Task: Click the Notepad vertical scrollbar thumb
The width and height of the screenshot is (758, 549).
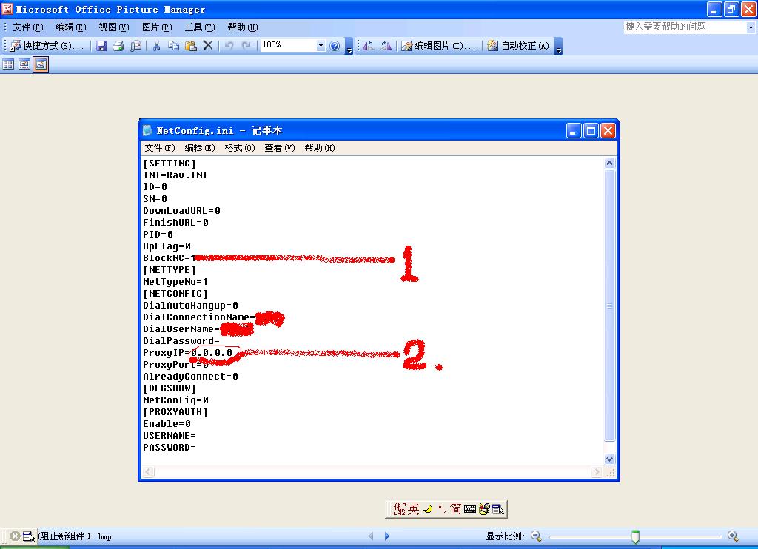Action: pyautogui.click(x=610, y=306)
